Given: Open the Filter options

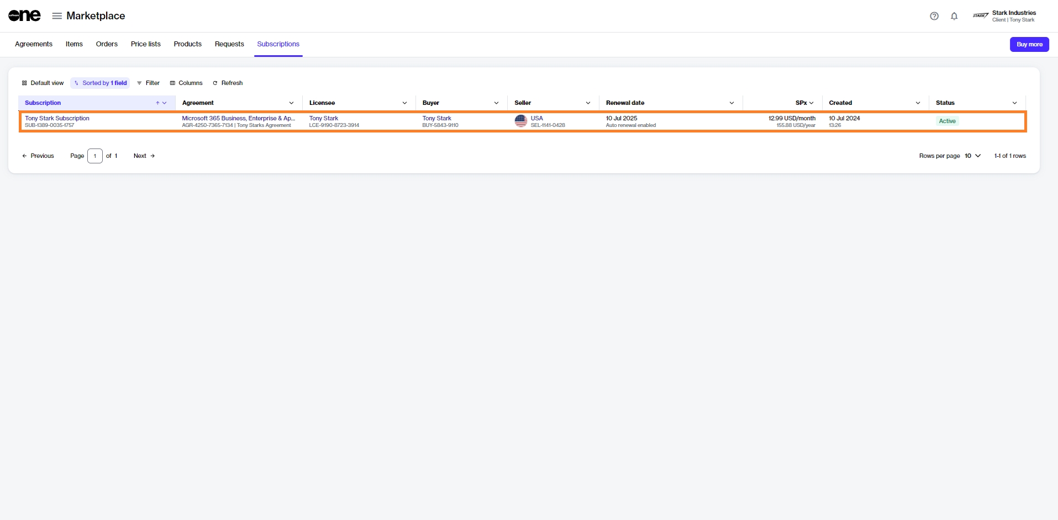Looking at the screenshot, I should [148, 83].
